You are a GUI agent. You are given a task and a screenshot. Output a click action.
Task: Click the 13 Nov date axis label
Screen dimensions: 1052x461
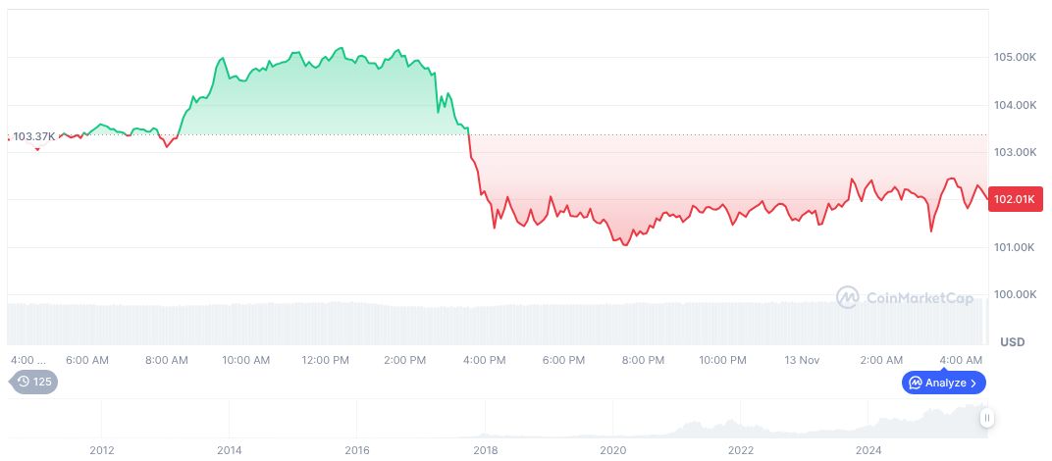pos(802,360)
